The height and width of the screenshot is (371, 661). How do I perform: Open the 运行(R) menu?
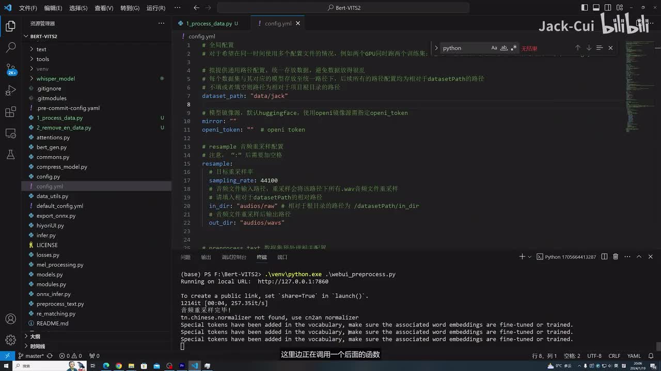pyautogui.click(x=155, y=8)
